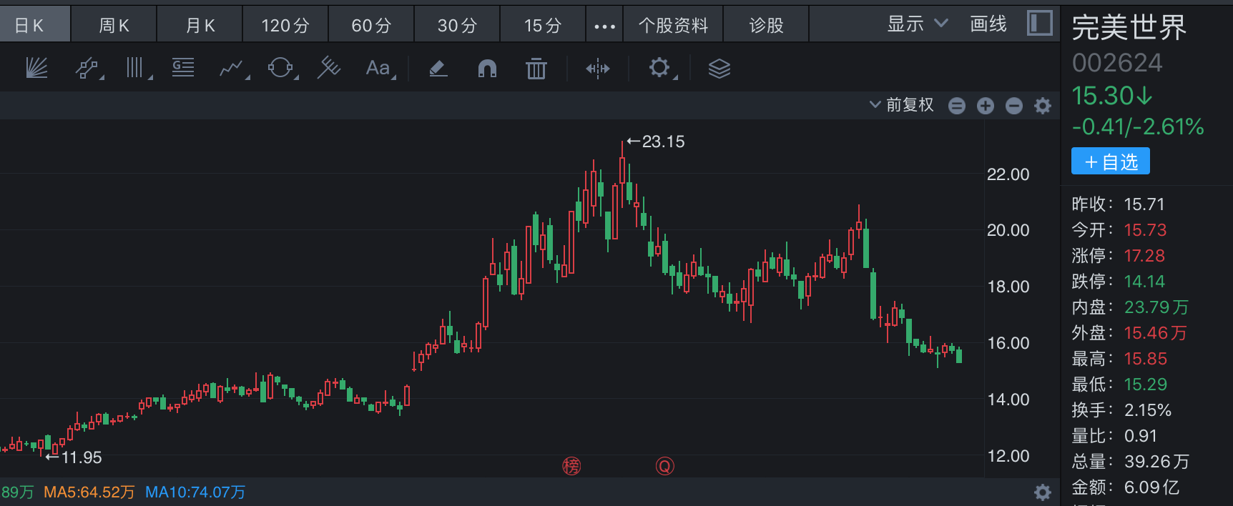Open indicator settings gear at bottom
The width and height of the screenshot is (1233, 506).
tap(1043, 492)
